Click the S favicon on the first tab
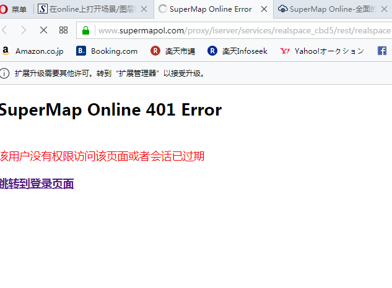 coord(43,9)
